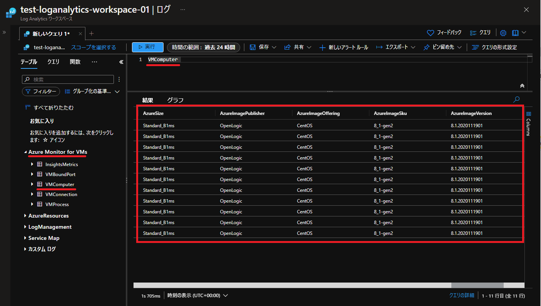Expand the InsightsMetrics table node
Viewport: 541px width, 306px height.
(32, 164)
